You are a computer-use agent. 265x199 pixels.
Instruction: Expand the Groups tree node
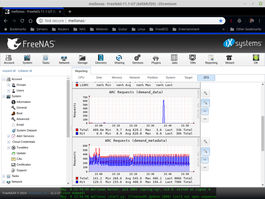coord(9,85)
